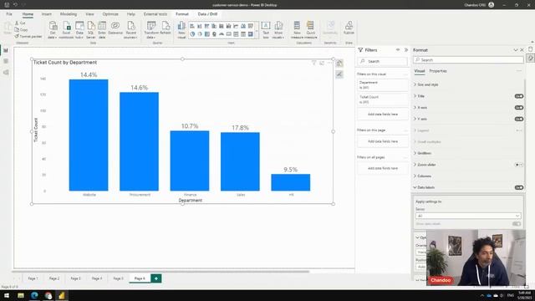535x301 pixels.
Task: Create a Quick measure
Action: tap(310, 29)
